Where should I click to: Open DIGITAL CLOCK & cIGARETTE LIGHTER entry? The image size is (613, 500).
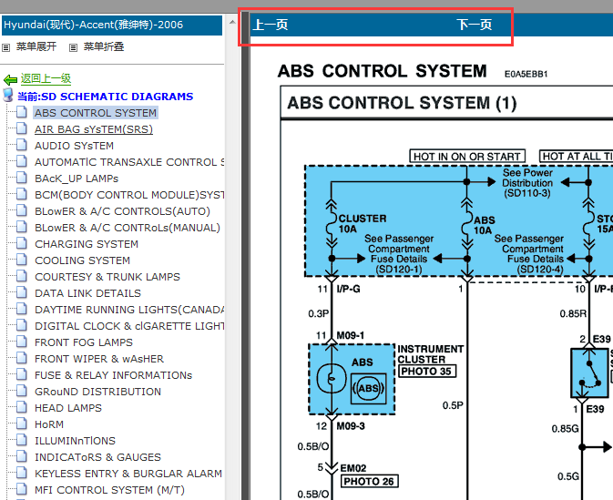[129, 326]
